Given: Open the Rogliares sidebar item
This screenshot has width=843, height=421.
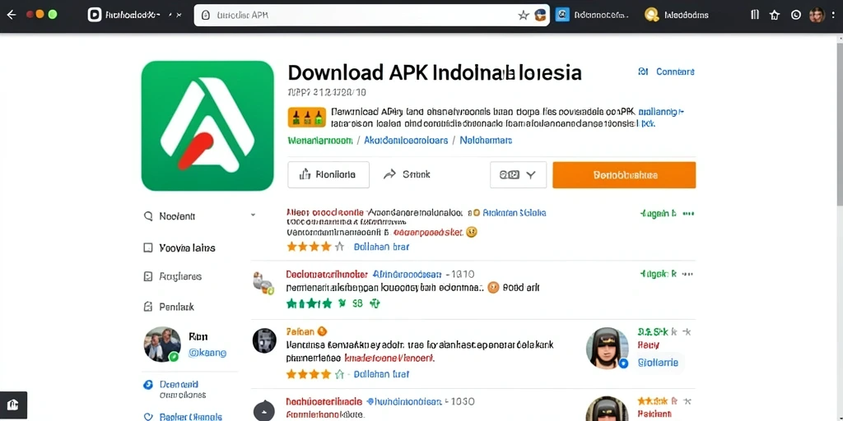Looking at the screenshot, I should [x=173, y=276].
